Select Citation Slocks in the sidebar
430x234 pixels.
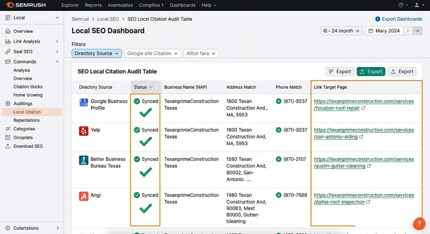(28, 86)
